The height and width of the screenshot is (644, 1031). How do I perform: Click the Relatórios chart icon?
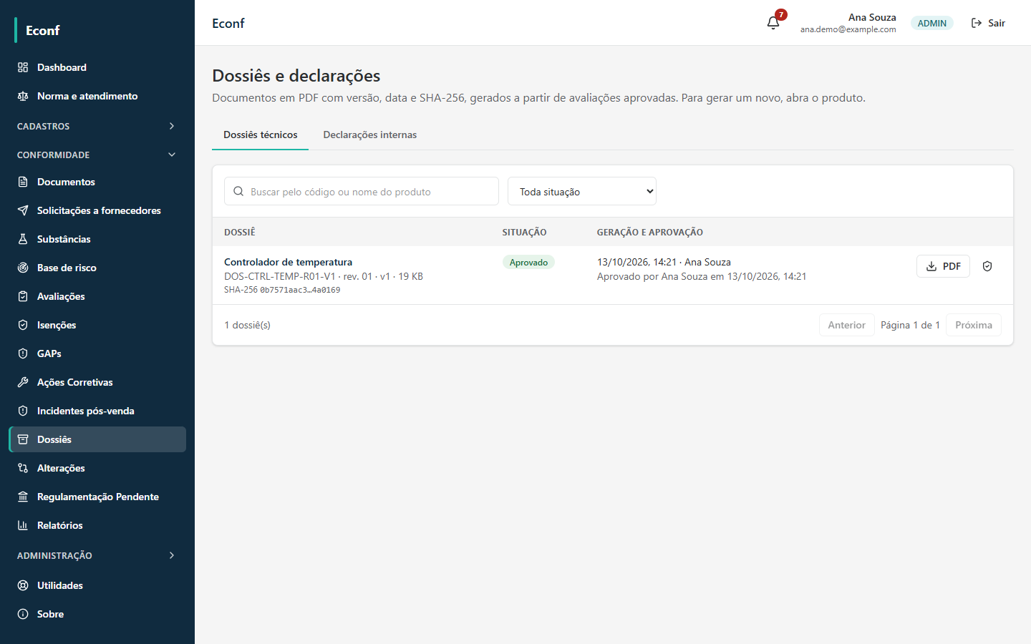click(23, 525)
